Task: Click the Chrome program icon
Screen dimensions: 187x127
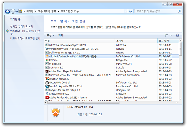Action: tap(47, 60)
